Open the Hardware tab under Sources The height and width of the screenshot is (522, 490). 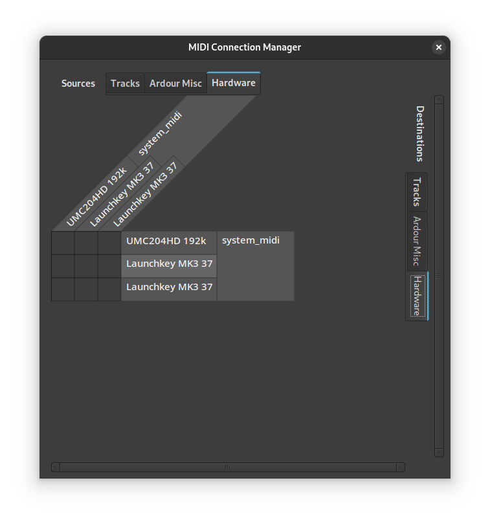pos(234,83)
